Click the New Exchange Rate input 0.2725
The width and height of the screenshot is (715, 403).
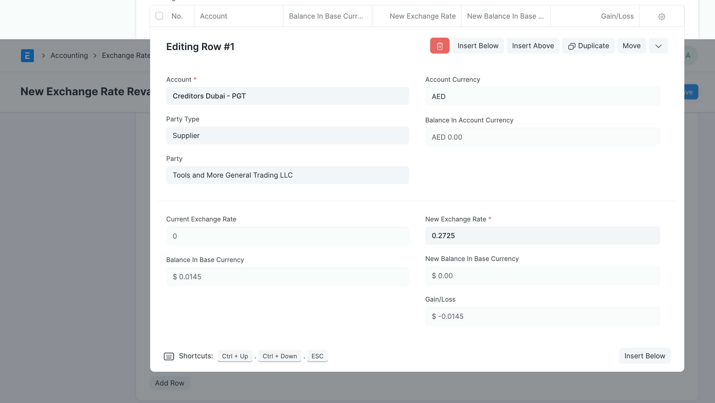pyautogui.click(x=542, y=236)
